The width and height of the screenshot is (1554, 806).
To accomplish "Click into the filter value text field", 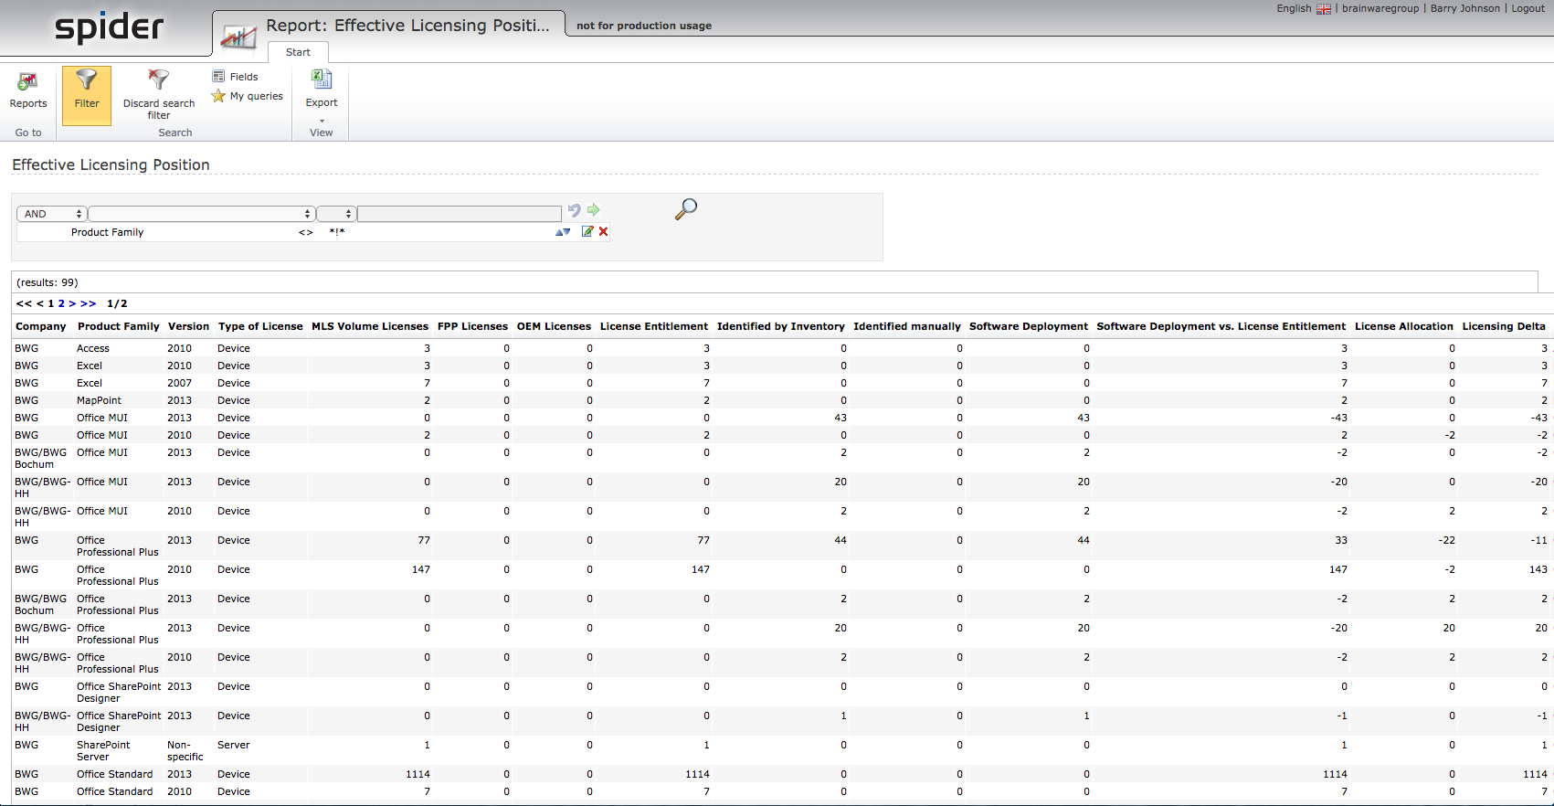I will tap(460, 214).
